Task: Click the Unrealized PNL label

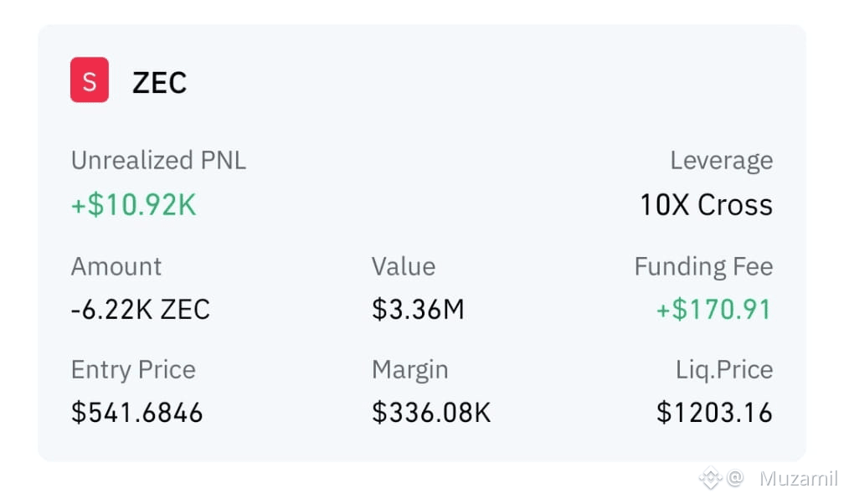Action: (158, 161)
